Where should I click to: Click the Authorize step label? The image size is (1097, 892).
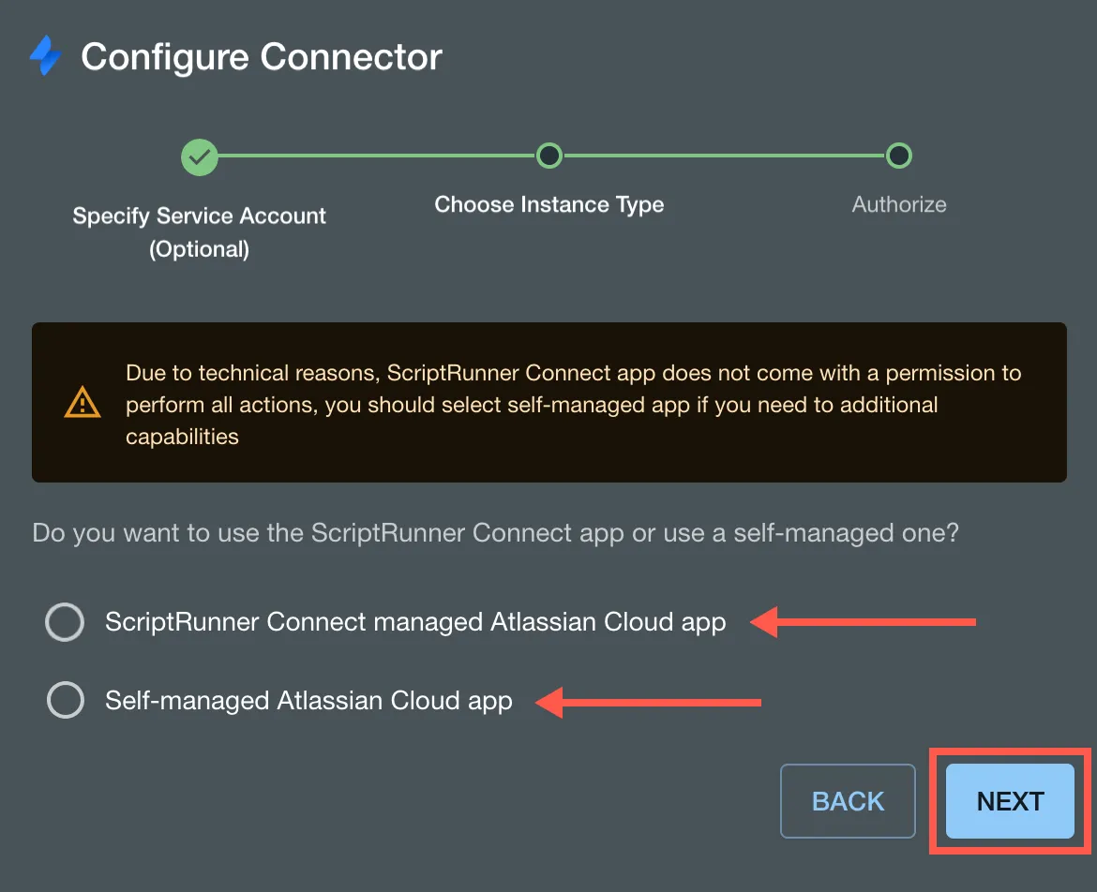point(899,204)
